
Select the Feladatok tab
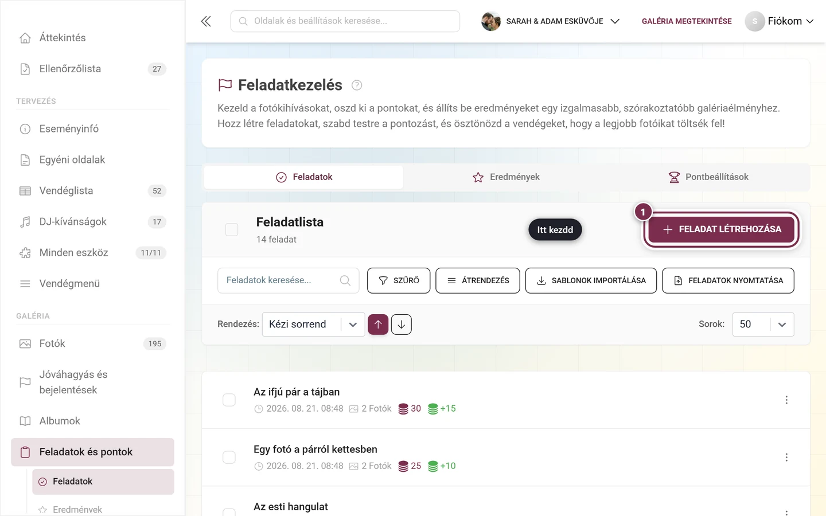click(x=304, y=177)
